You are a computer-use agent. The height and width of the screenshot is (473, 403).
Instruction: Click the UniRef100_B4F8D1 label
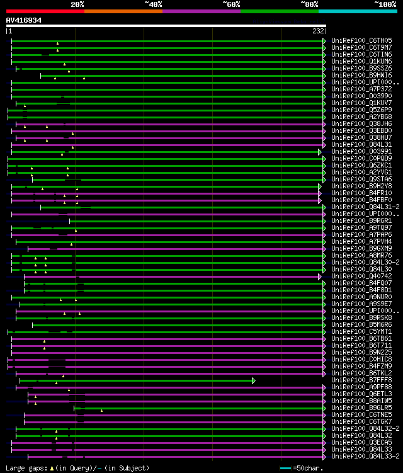click(361, 290)
